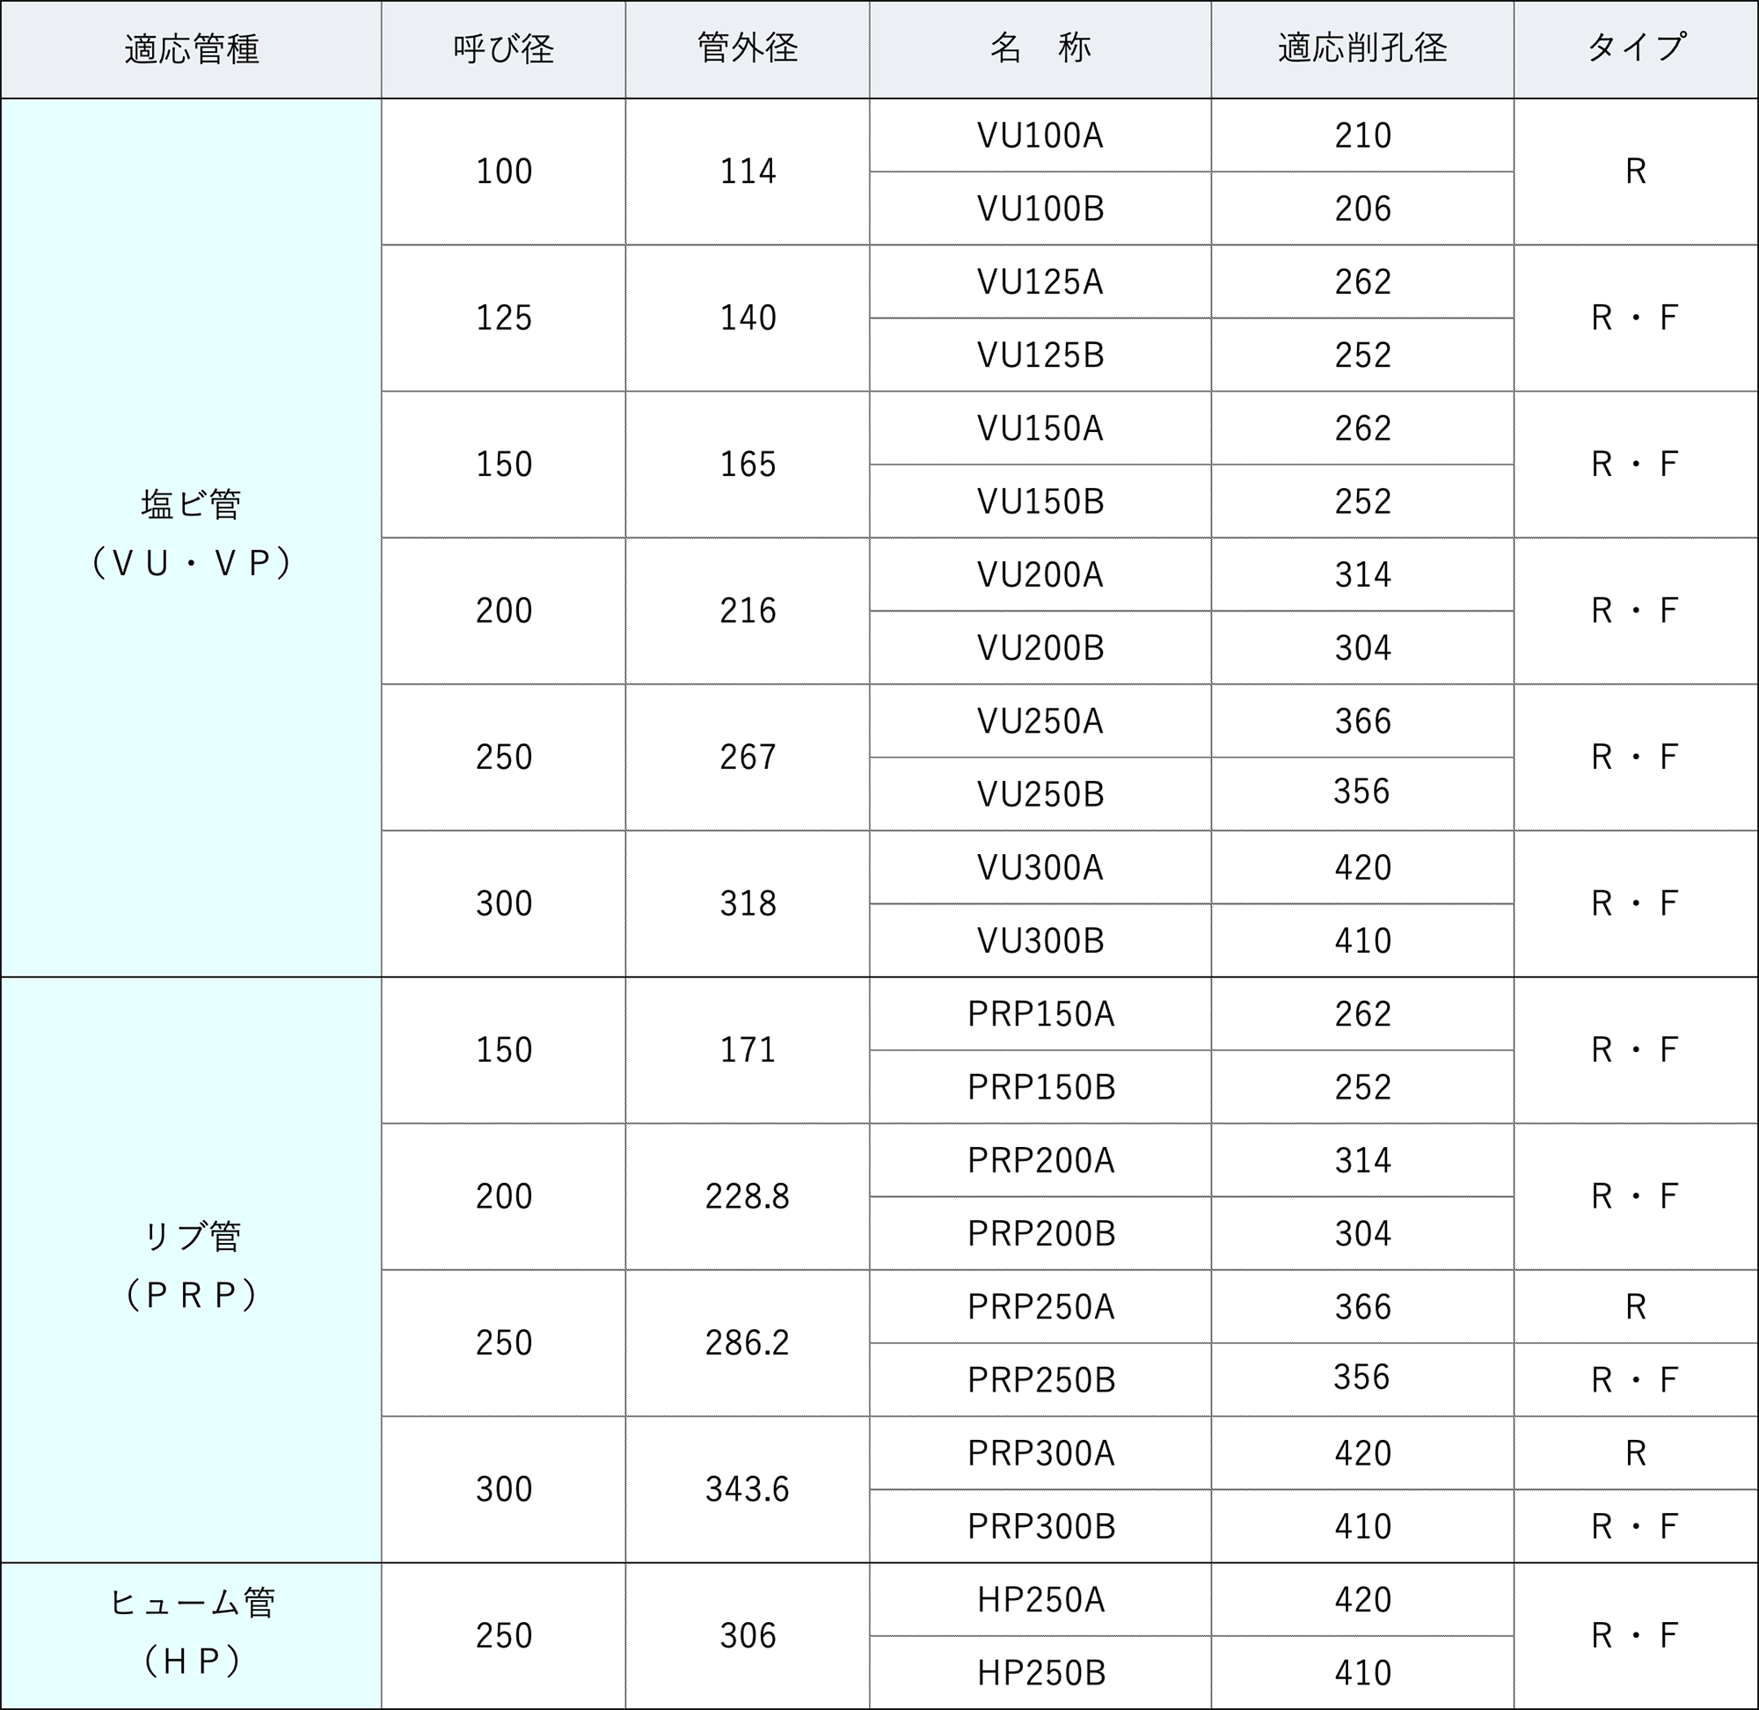Click the VU100A name cell

point(1040,135)
